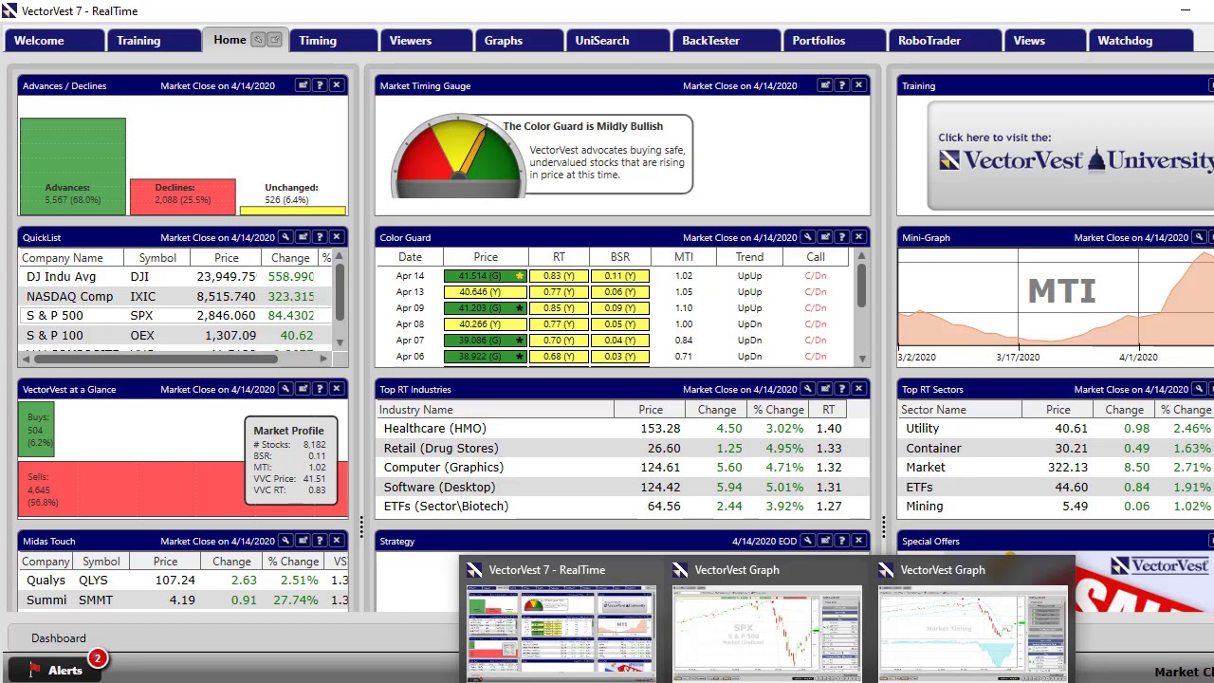Pop out the QuickList panel
Screen dimensions: 1214x683
303,237
